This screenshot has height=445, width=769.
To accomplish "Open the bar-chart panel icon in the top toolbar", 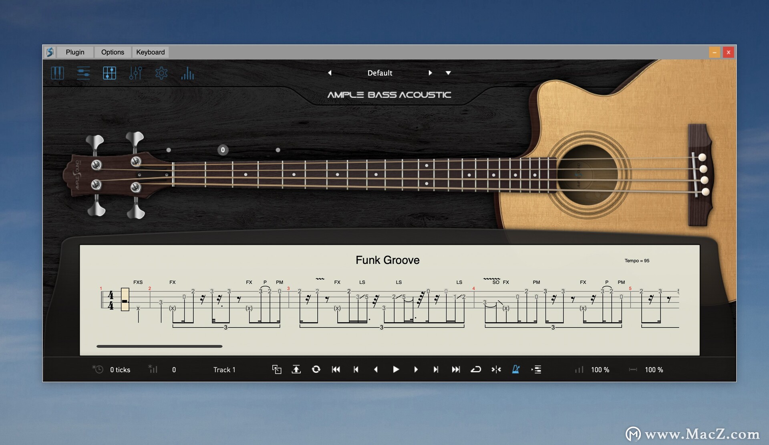I will [187, 73].
